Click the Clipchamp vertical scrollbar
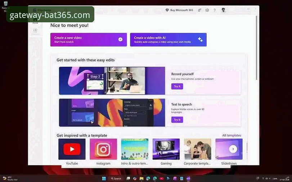 click(257, 49)
